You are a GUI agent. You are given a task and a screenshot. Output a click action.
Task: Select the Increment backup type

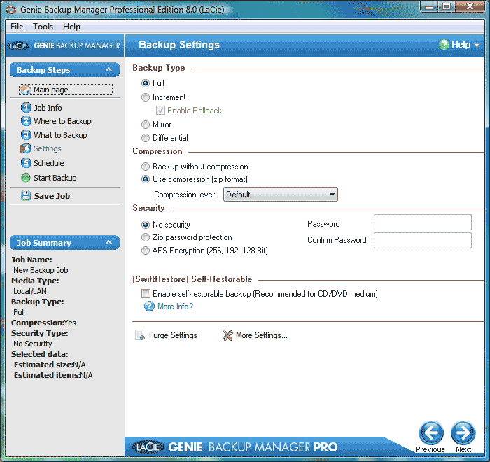(x=146, y=97)
